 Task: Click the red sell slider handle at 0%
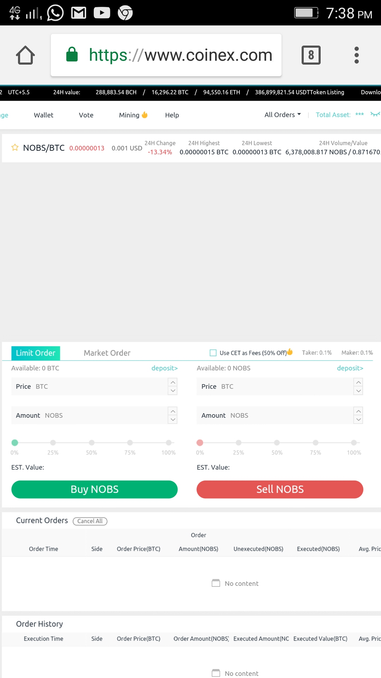(200, 442)
